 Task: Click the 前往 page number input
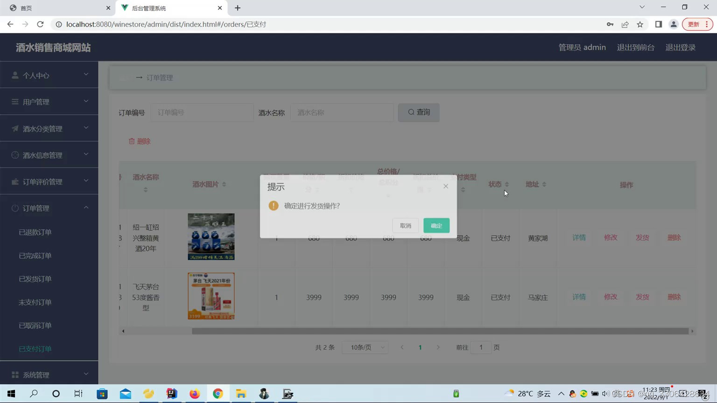coord(481,347)
